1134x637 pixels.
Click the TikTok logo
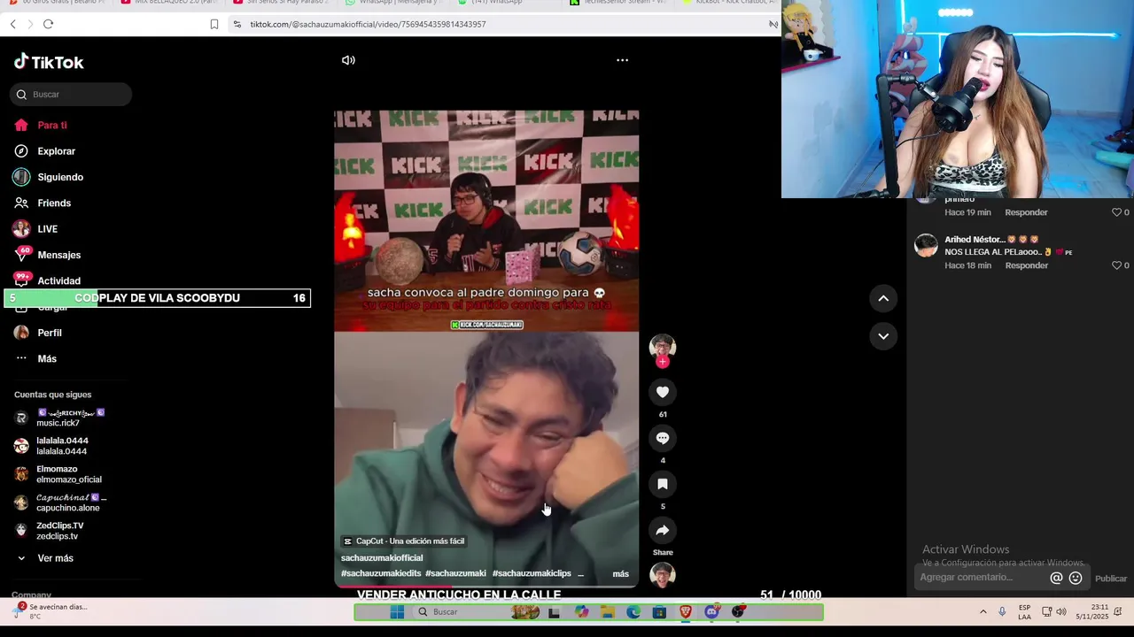point(49,62)
